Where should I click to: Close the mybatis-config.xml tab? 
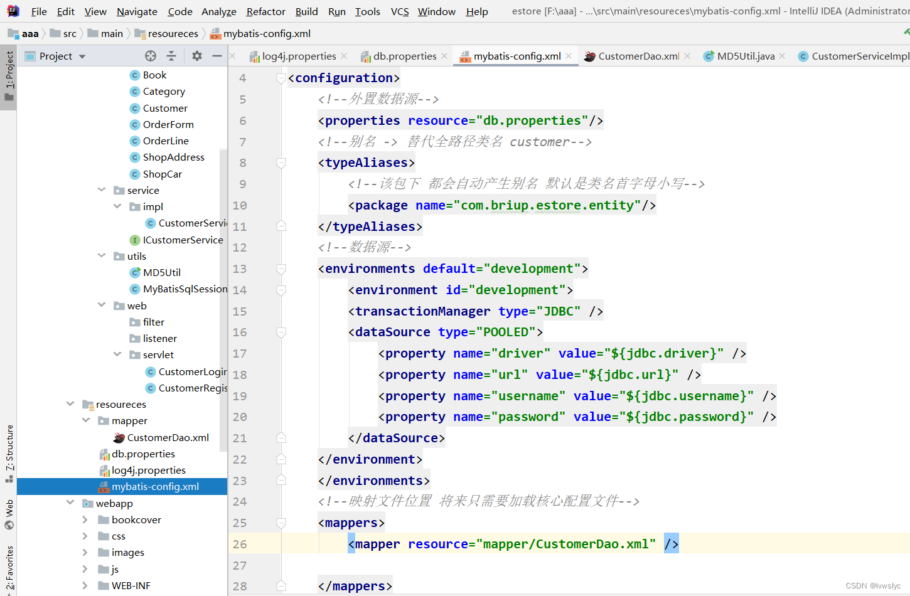tap(569, 56)
